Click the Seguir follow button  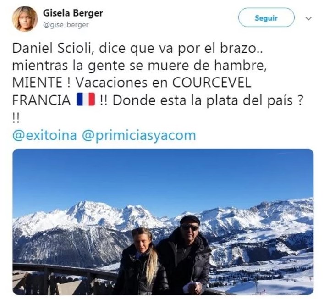pyautogui.click(x=266, y=17)
